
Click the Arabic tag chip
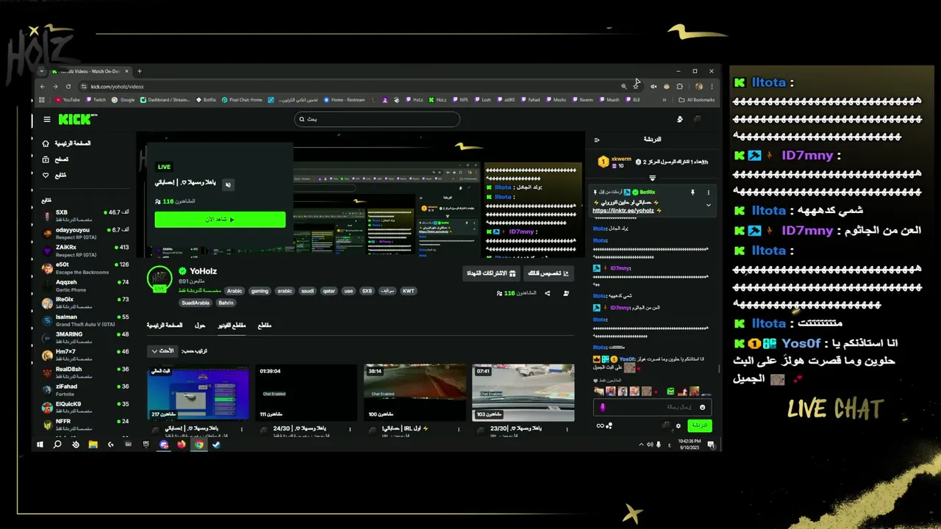[235, 291]
